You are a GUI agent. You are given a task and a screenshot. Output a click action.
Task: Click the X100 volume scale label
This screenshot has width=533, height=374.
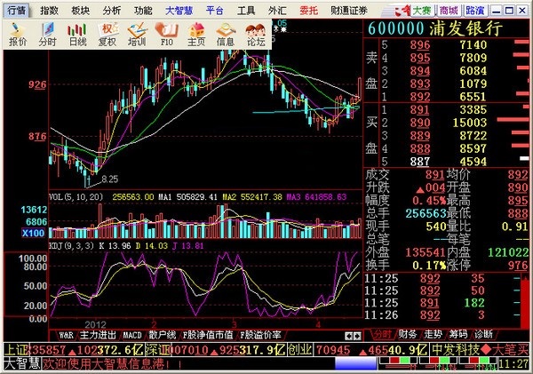tap(33, 234)
